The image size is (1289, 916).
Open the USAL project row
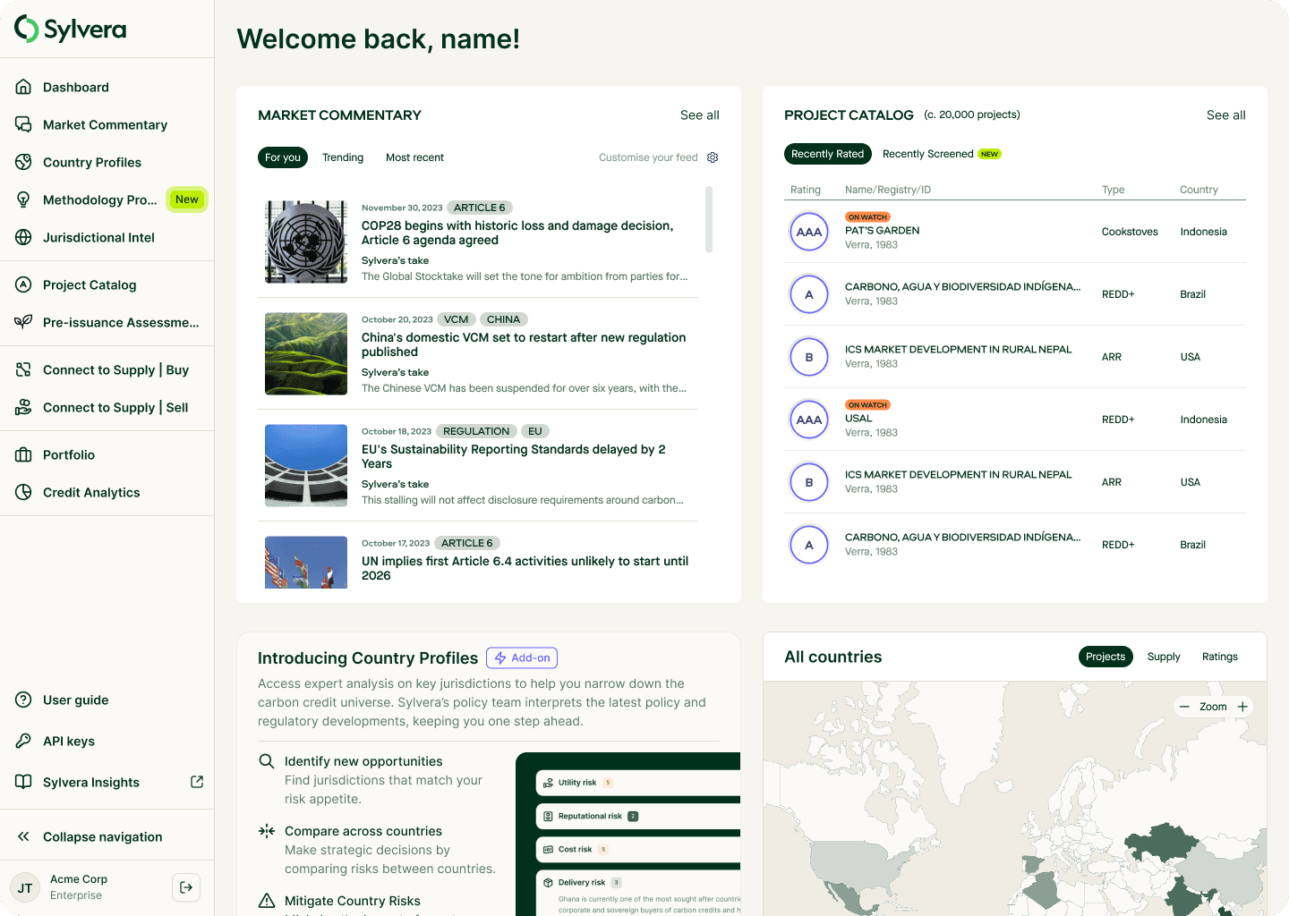(x=1015, y=420)
